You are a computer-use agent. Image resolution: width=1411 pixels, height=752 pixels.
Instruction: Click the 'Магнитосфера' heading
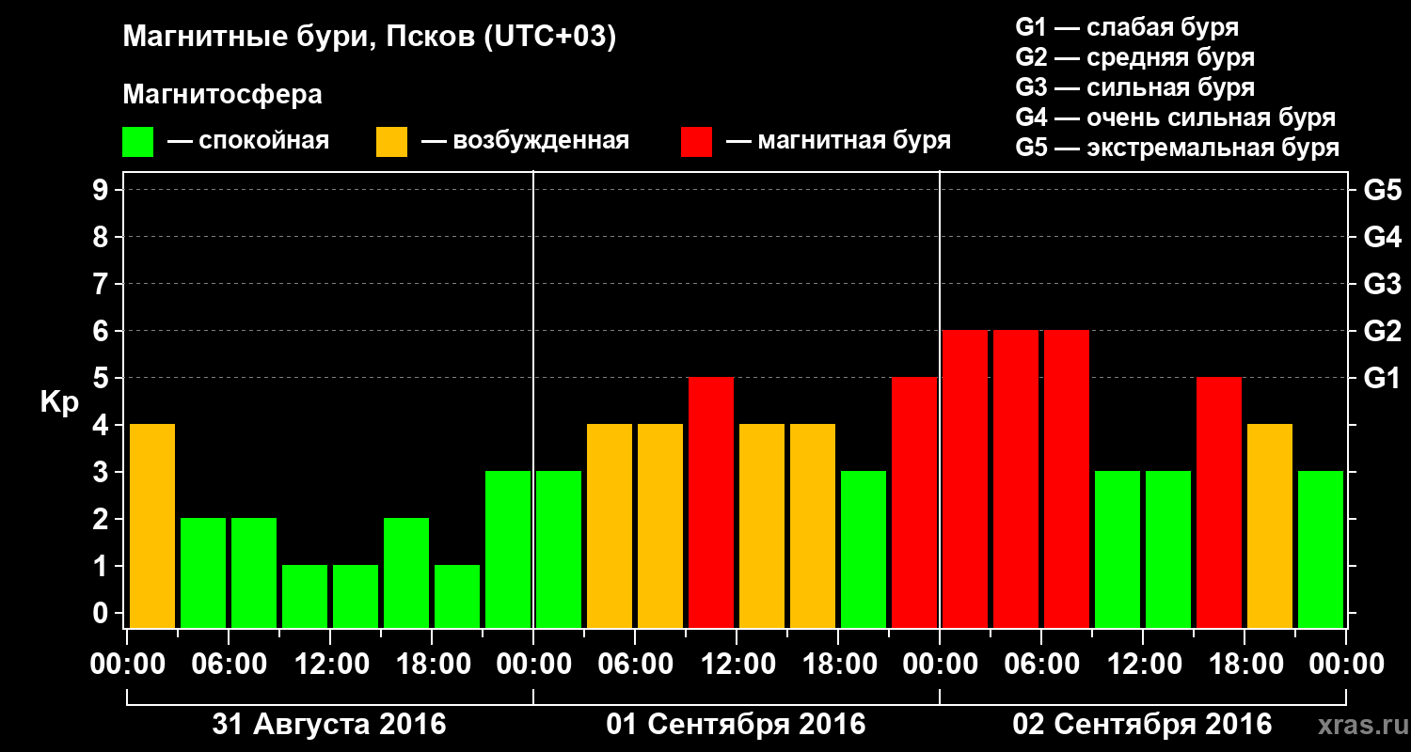coord(222,95)
